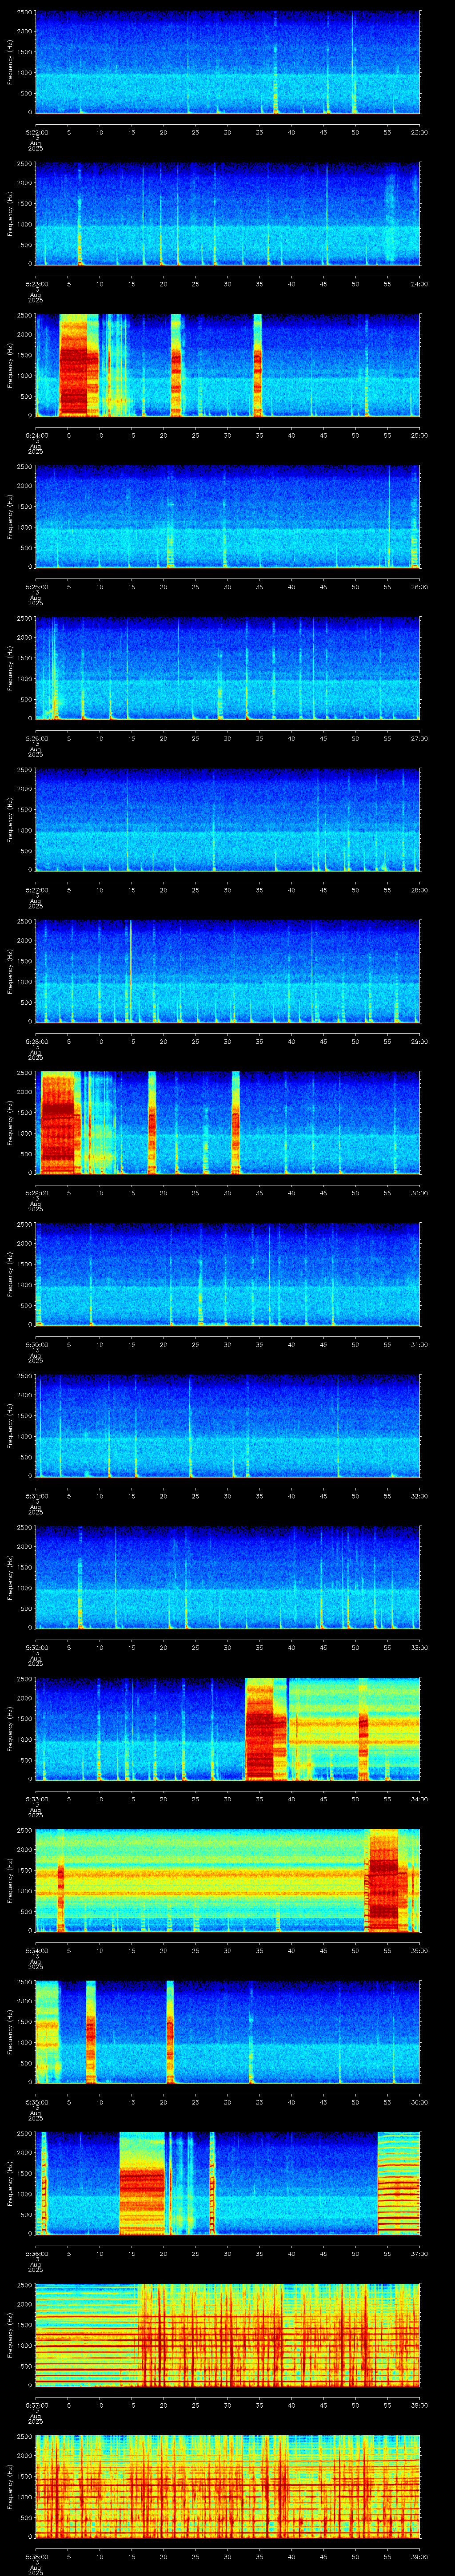Screen dimensions: 455x2576
Task: Click the '5:36:00' start time label
Action: [36, 2254]
